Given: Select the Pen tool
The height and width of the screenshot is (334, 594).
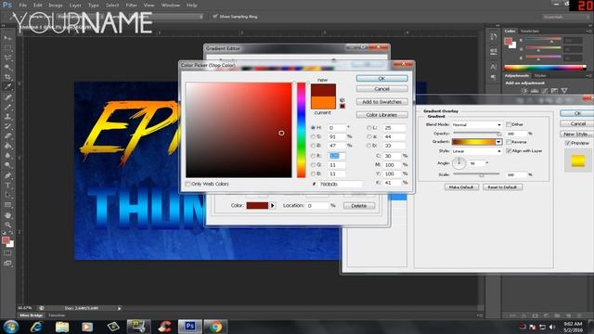Looking at the screenshot, I should point(8,175).
